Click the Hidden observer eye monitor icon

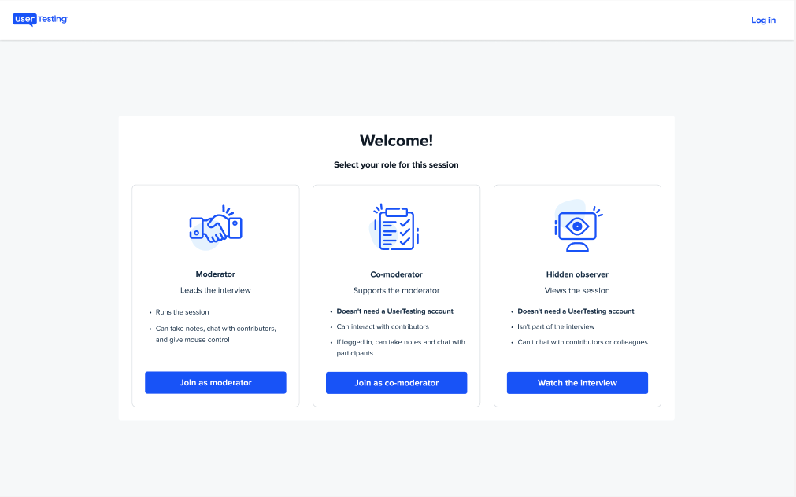[577, 227]
